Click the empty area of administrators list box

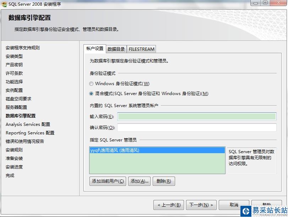pyautogui.click(x=157, y=163)
